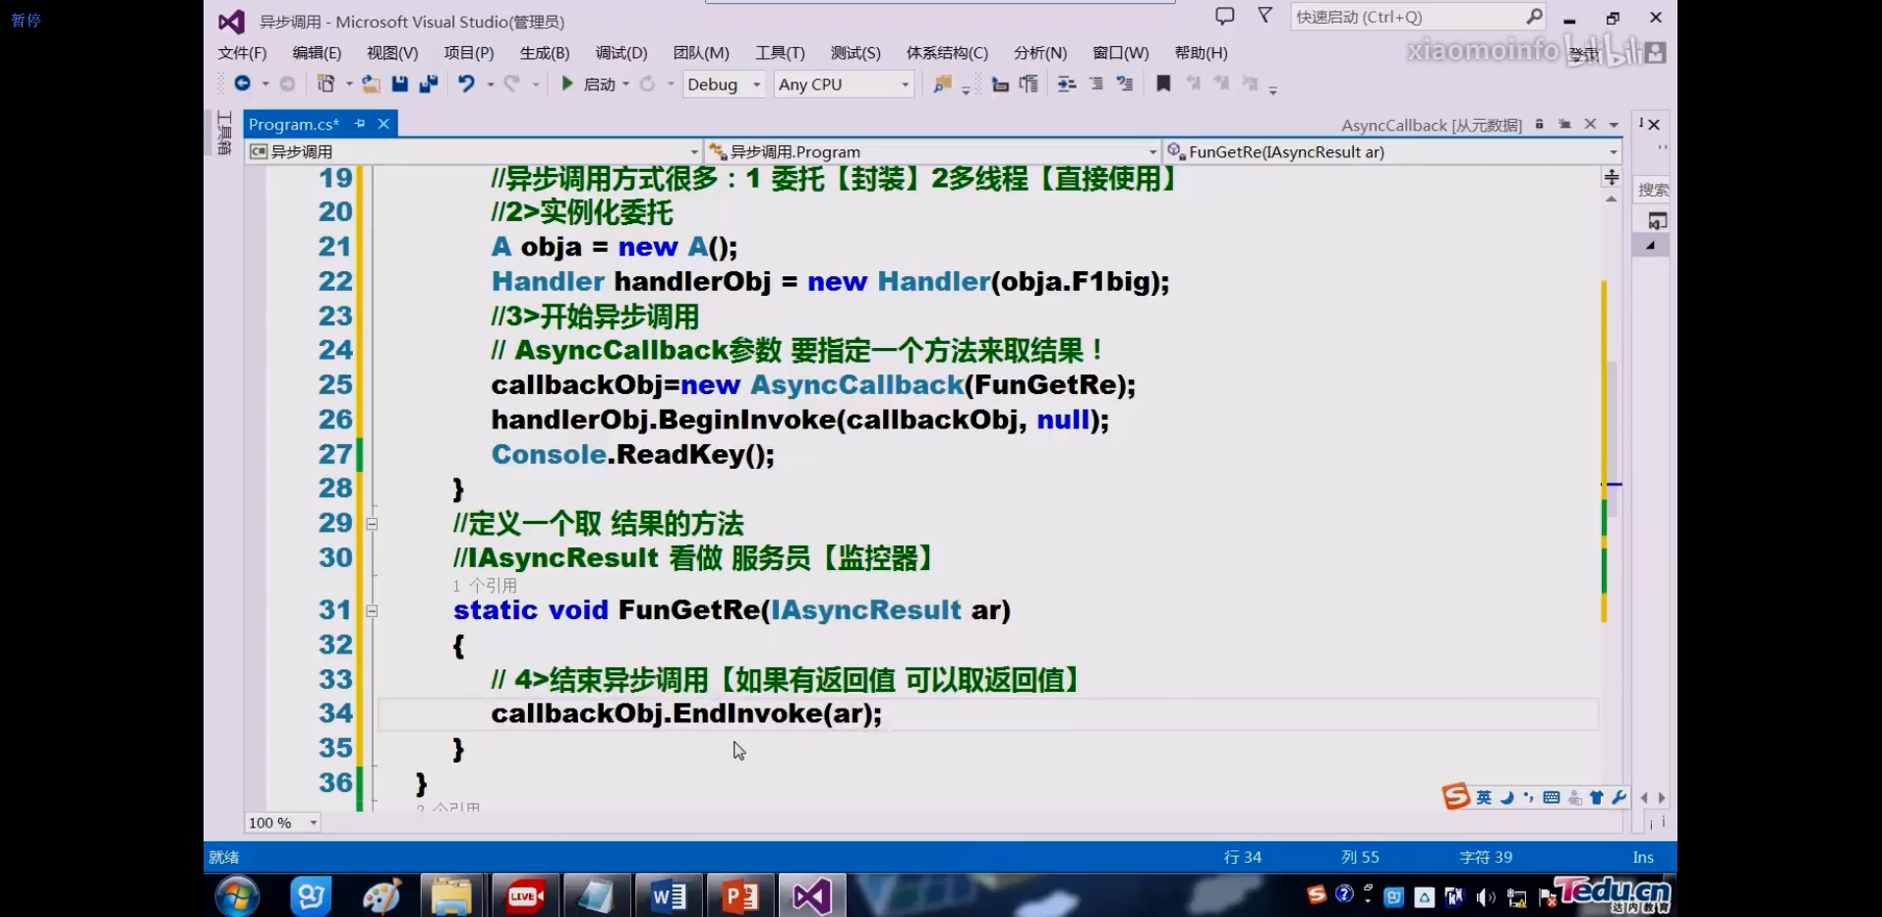Click the volume speaker tray icon

[1485, 896]
